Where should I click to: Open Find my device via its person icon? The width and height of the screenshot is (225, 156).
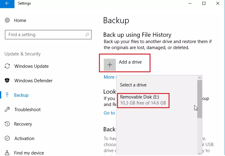click(x=7, y=153)
